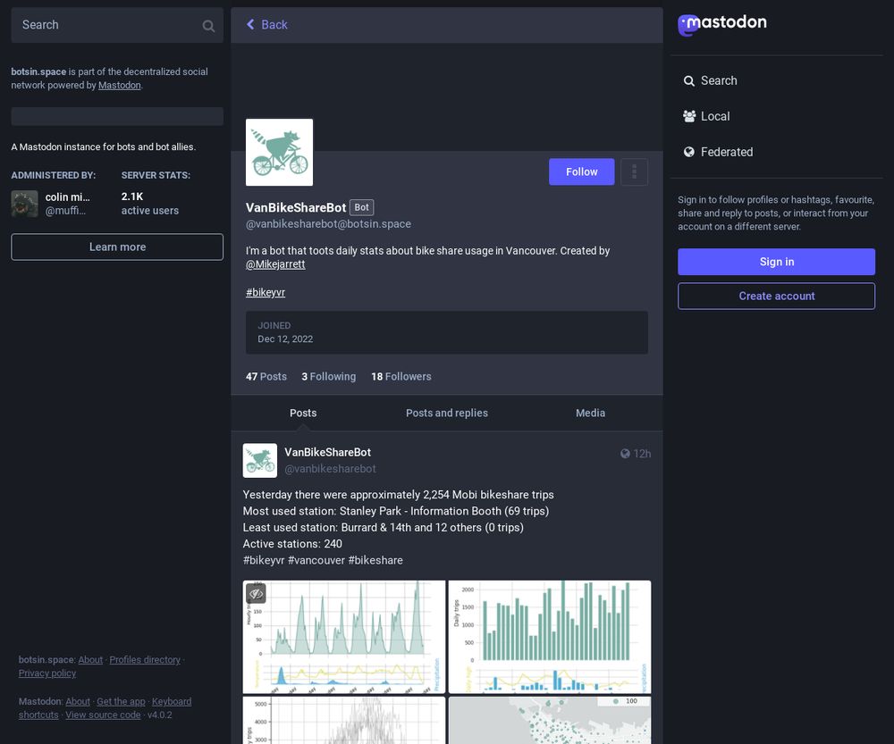
Task: Click the Federated timeline globe icon
Action: 688,152
